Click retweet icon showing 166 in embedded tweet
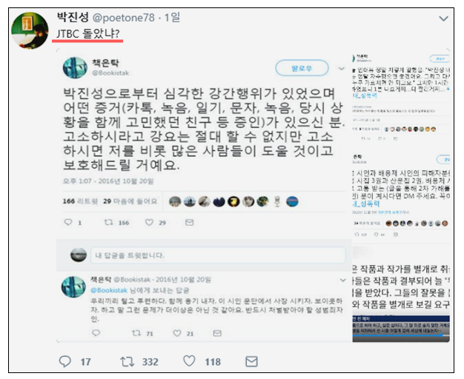 click(x=109, y=222)
